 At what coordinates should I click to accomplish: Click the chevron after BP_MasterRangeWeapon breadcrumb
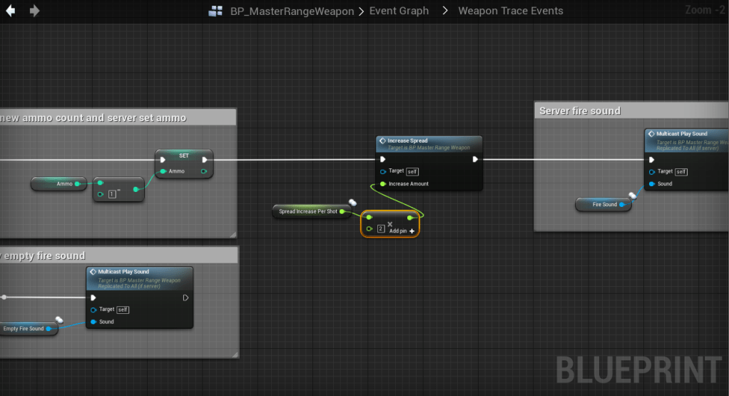pyautogui.click(x=362, y=11)
